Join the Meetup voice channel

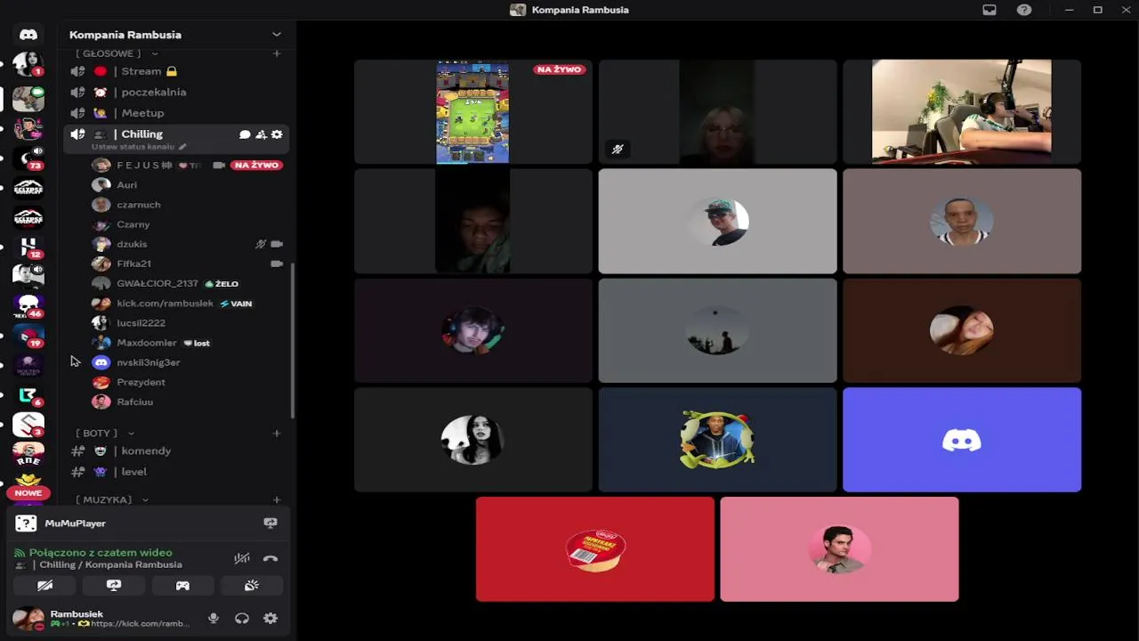[176, 113]
